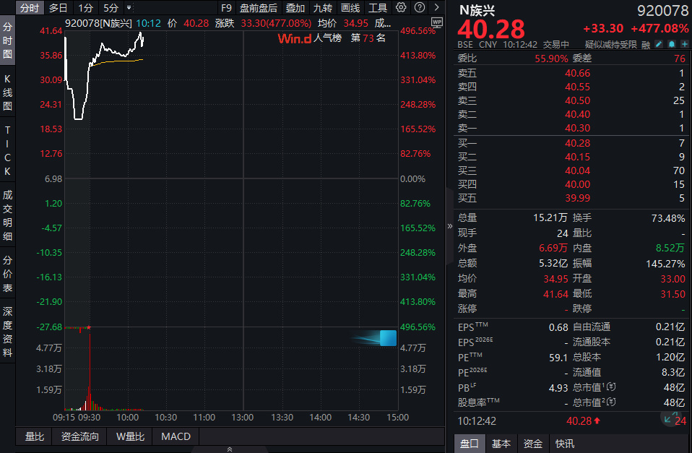This screenshot has width=692, height=453.
Task: Switch to the 多日 chart tab
Action: 58,8
